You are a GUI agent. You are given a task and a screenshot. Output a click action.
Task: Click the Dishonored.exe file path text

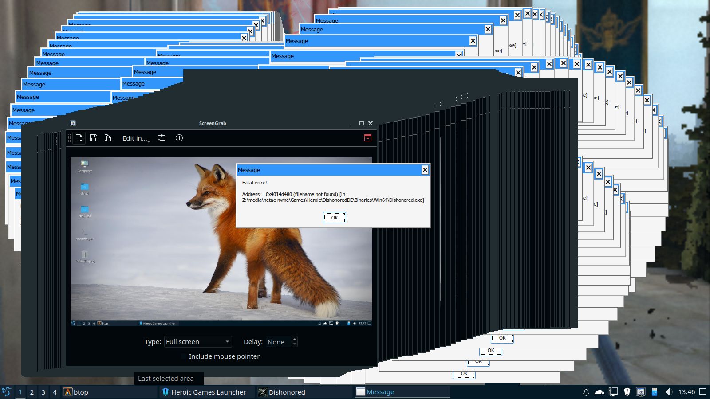point(333,200)
